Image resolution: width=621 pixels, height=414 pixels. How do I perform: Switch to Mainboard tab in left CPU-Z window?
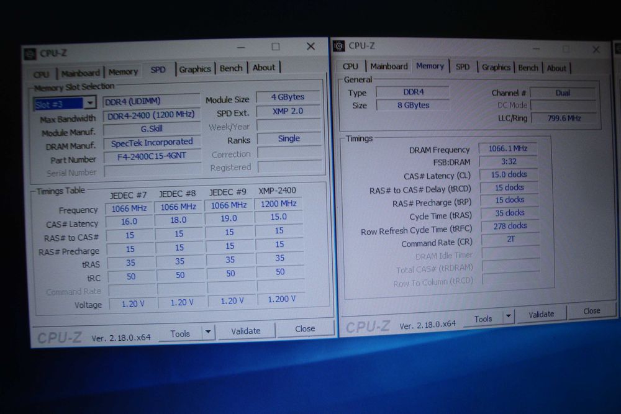[80, 73]
